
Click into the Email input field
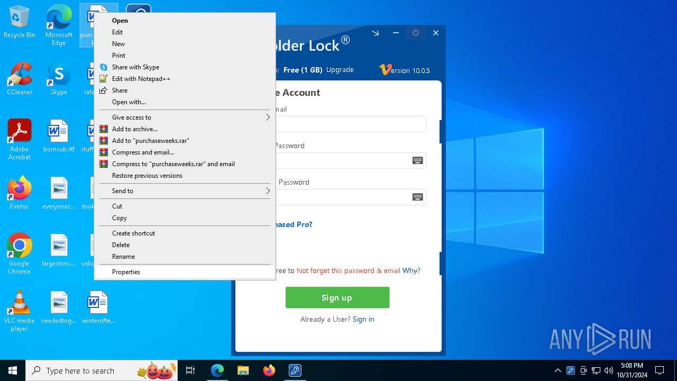(351, 124)
